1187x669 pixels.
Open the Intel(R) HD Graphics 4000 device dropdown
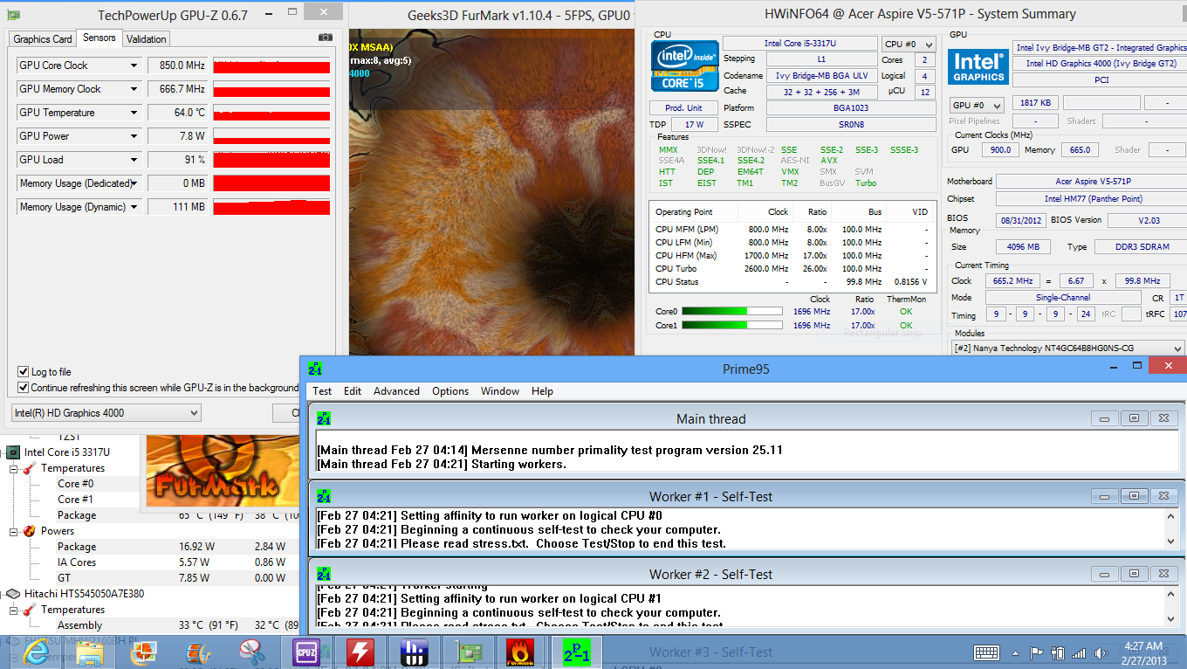pyautogui.click(x=106, y=413)
